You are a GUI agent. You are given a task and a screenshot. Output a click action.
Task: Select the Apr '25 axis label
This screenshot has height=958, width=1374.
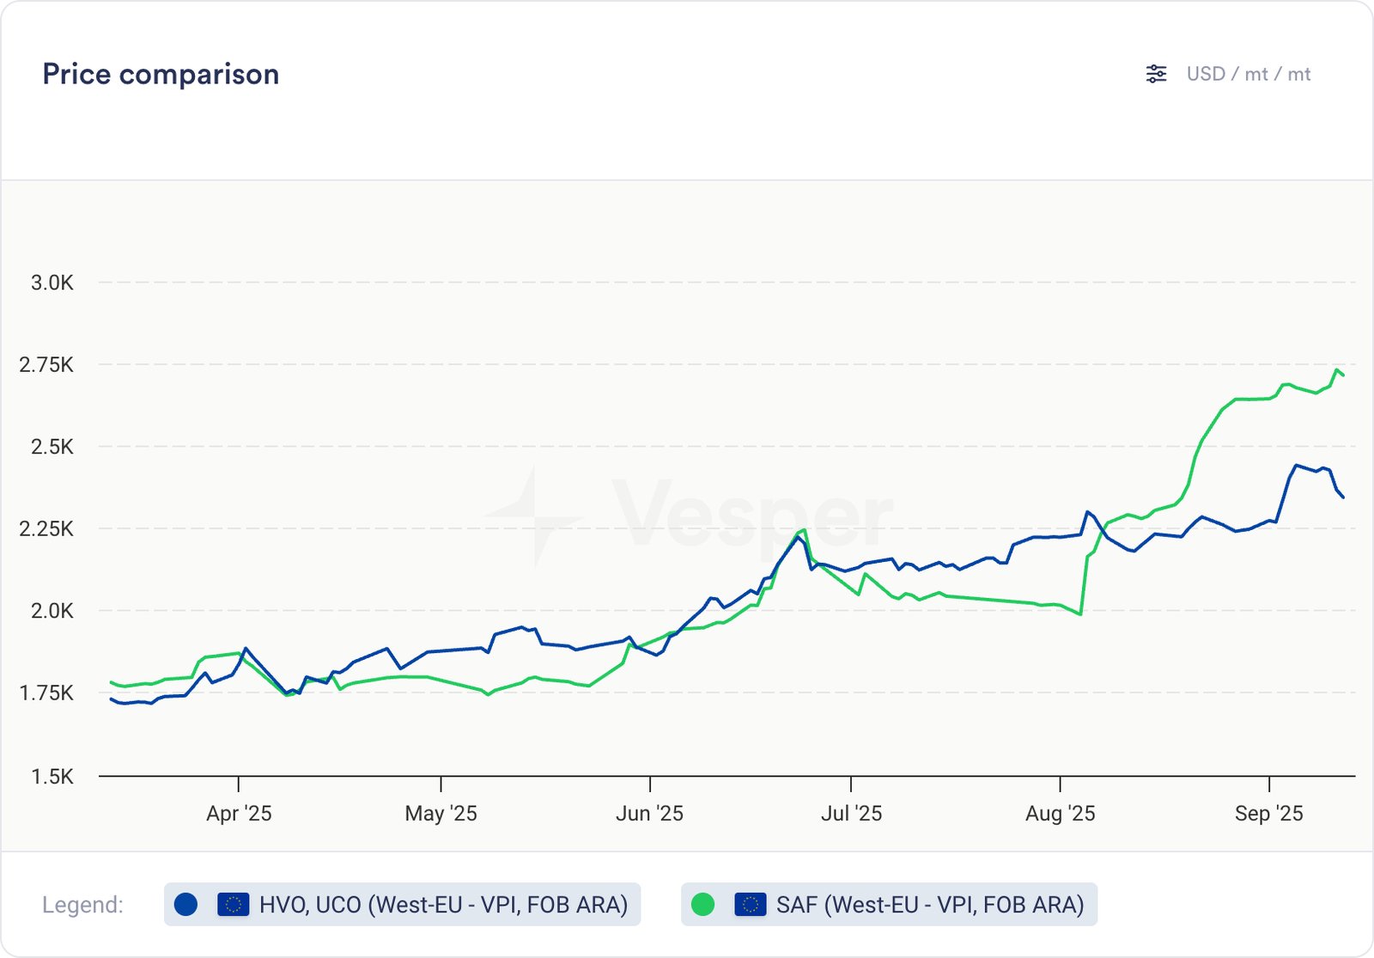coord(239,813)
